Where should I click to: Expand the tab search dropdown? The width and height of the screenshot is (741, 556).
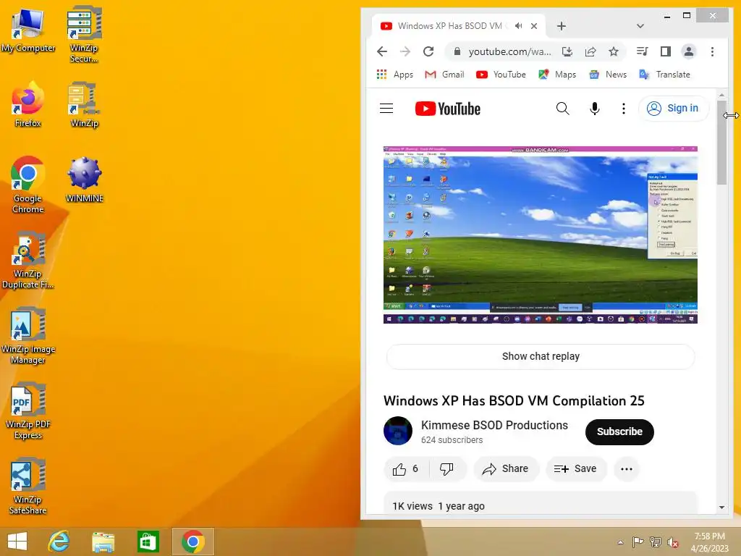coord(640,26)
